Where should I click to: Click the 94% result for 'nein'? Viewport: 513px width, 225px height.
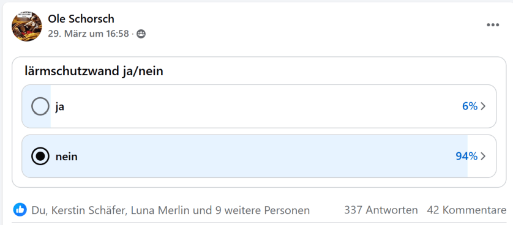click(466, 157)
